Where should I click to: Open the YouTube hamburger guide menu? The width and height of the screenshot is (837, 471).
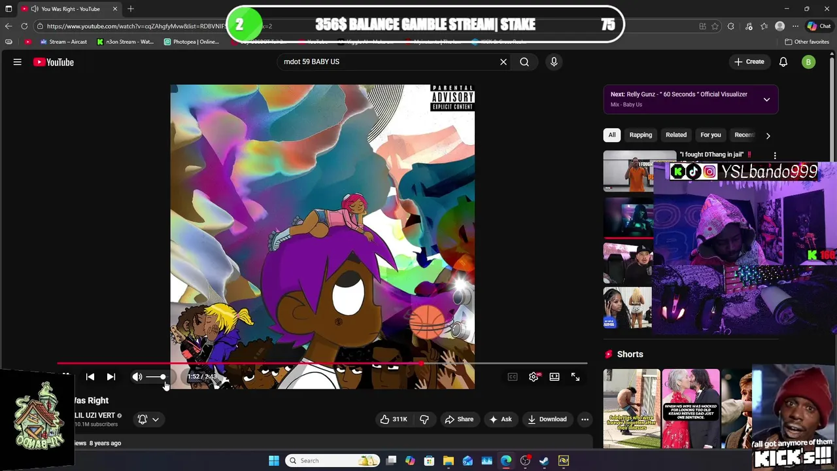[18, 62]
